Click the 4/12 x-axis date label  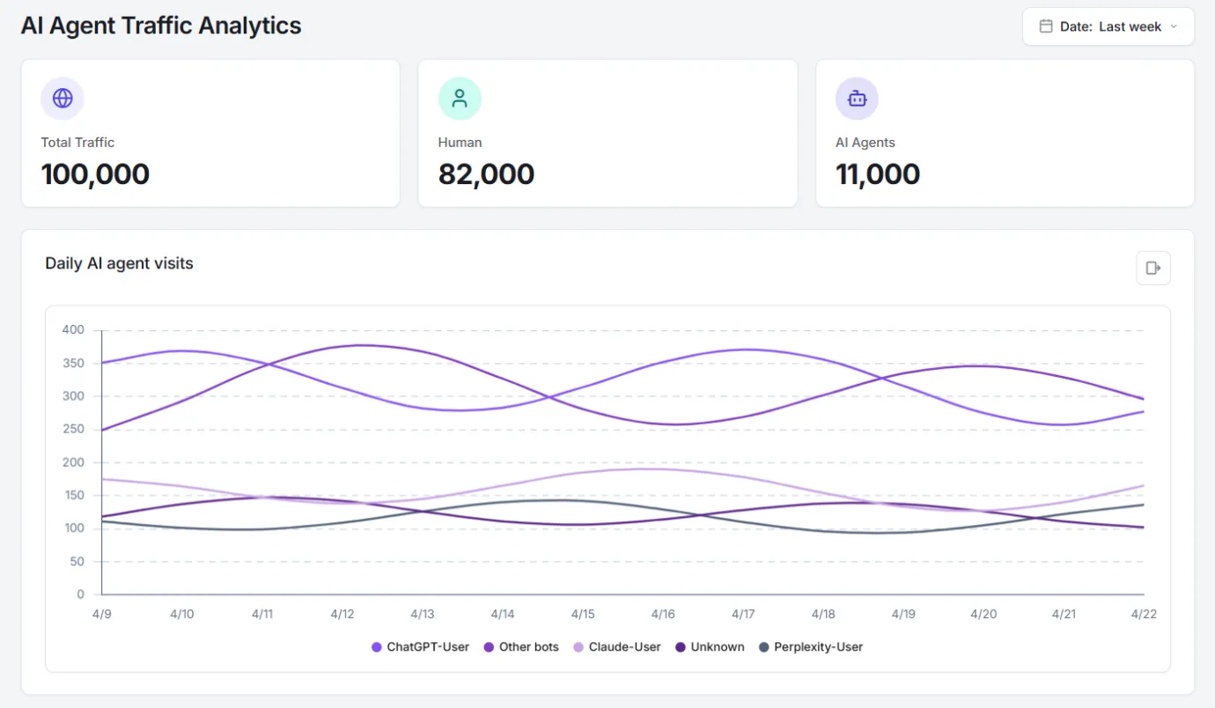(x=342, y=614)
